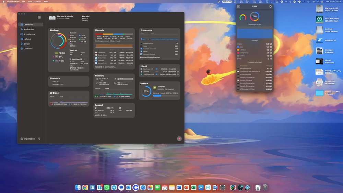
Task: Open the Windows 11 desktop shortcut
Action: pyautogui.click(x=319, y=41)
